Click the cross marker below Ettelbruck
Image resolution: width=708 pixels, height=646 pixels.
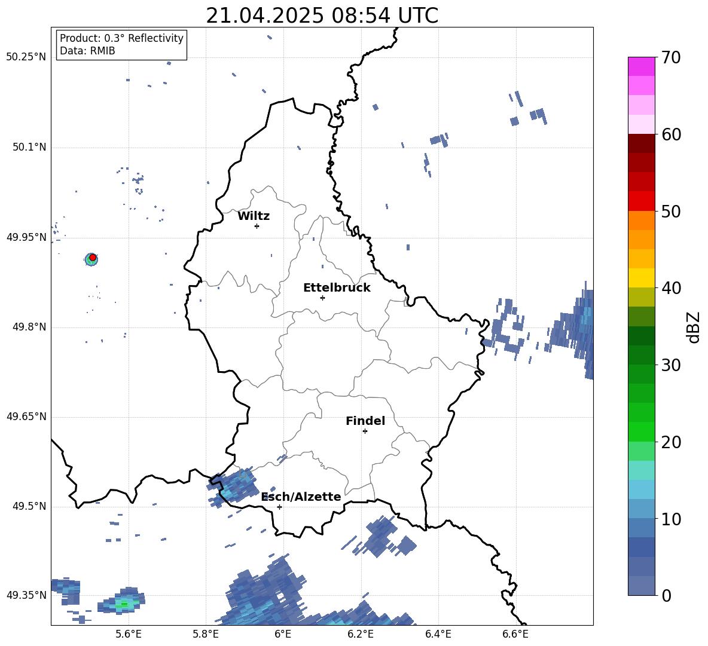point(322,298)
